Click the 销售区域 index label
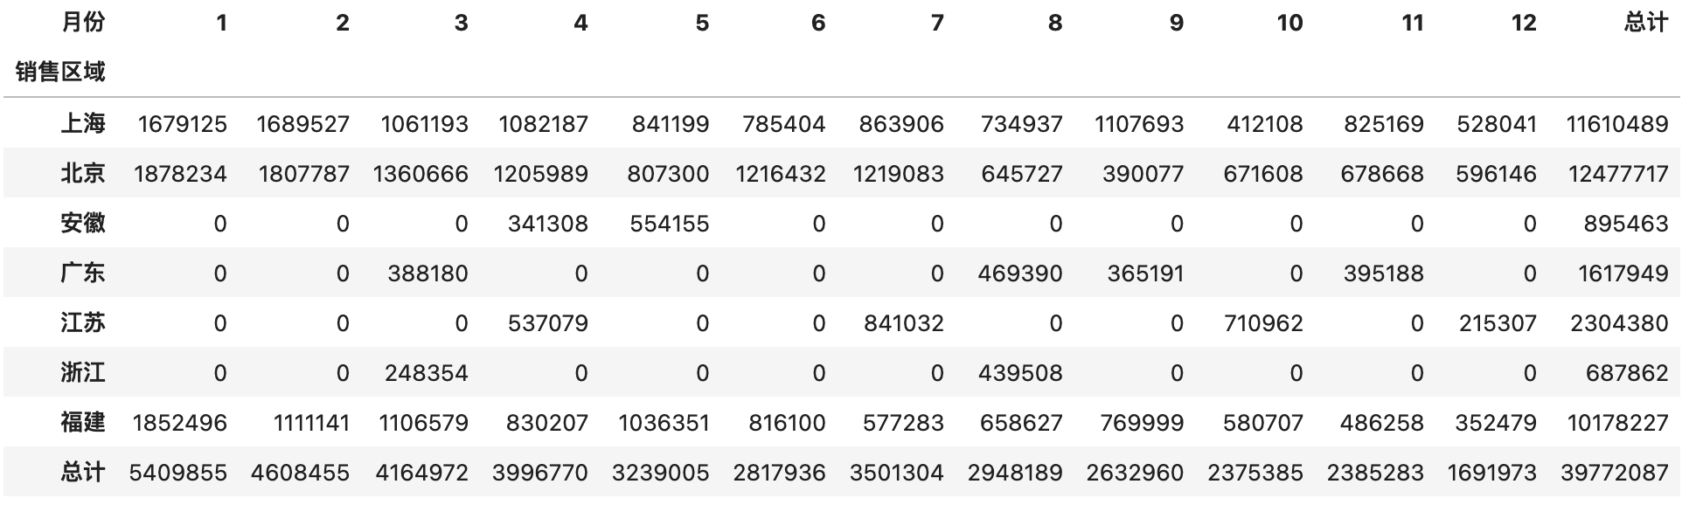1696x505 pixels. [x=60, y=72]
